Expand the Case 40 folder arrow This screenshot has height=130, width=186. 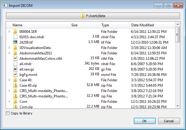(10, 80)
